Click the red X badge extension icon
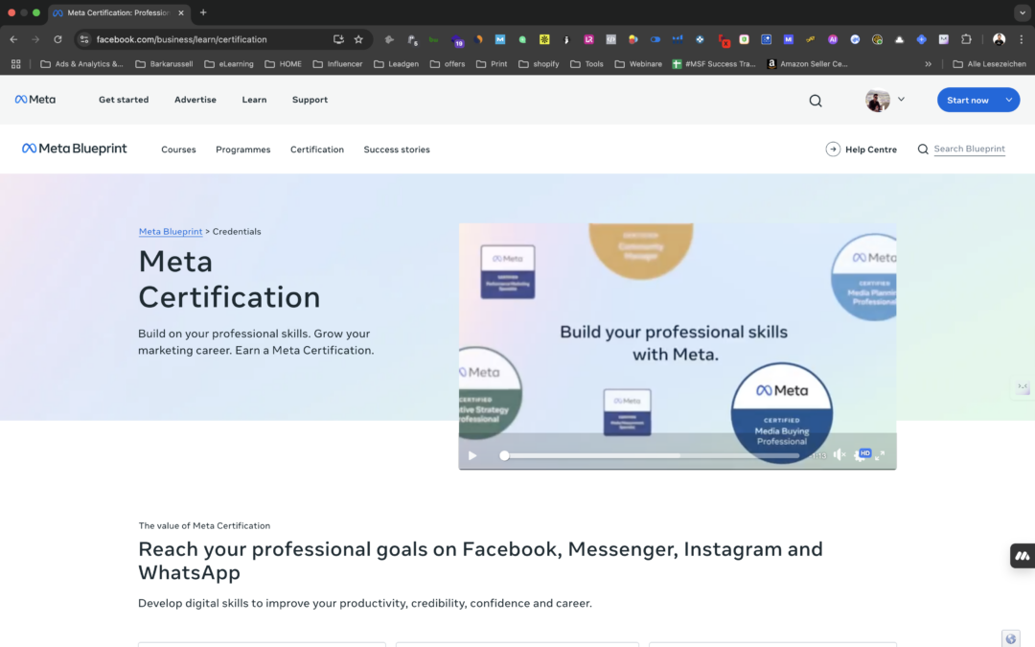The height and width of the screenshot is (647, 1035). pyautogui.click(x=723, y=41)
